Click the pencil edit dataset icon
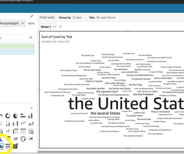Screen dimensions: 184x154 click(x=32, y=16)
